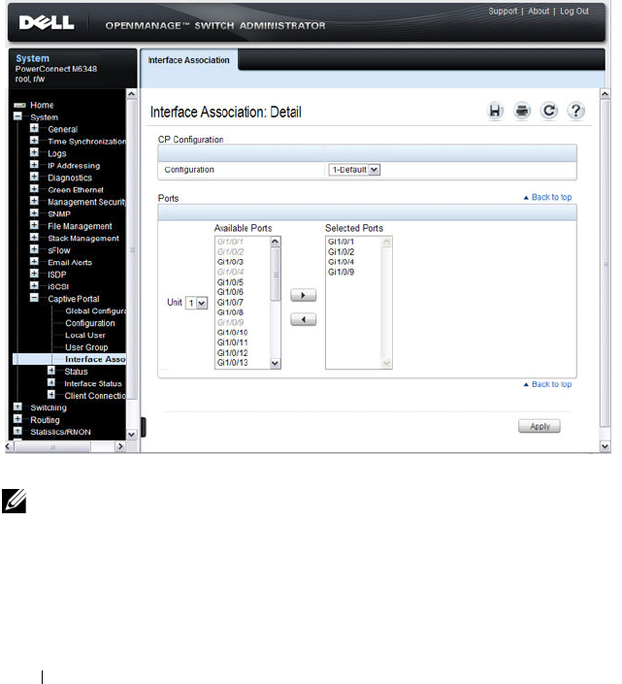The width and height of the screenshot is (622, 684).
Task: Click the Save icon
Action: 495,111
